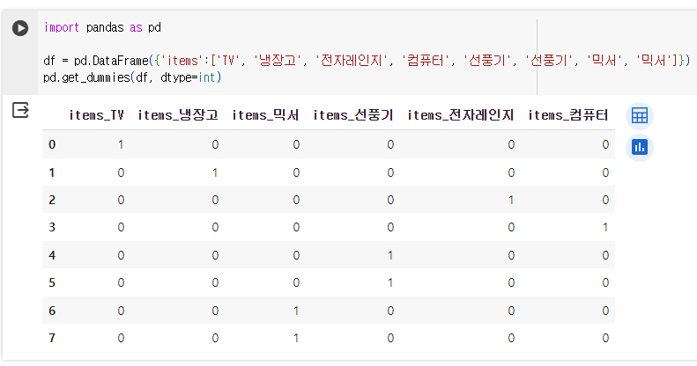This screenshot has height=366, width=697.
Task: Click row index 2 label
Action: coord(52,200)
